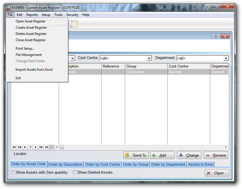Click the help question mark button

(216, 36)
